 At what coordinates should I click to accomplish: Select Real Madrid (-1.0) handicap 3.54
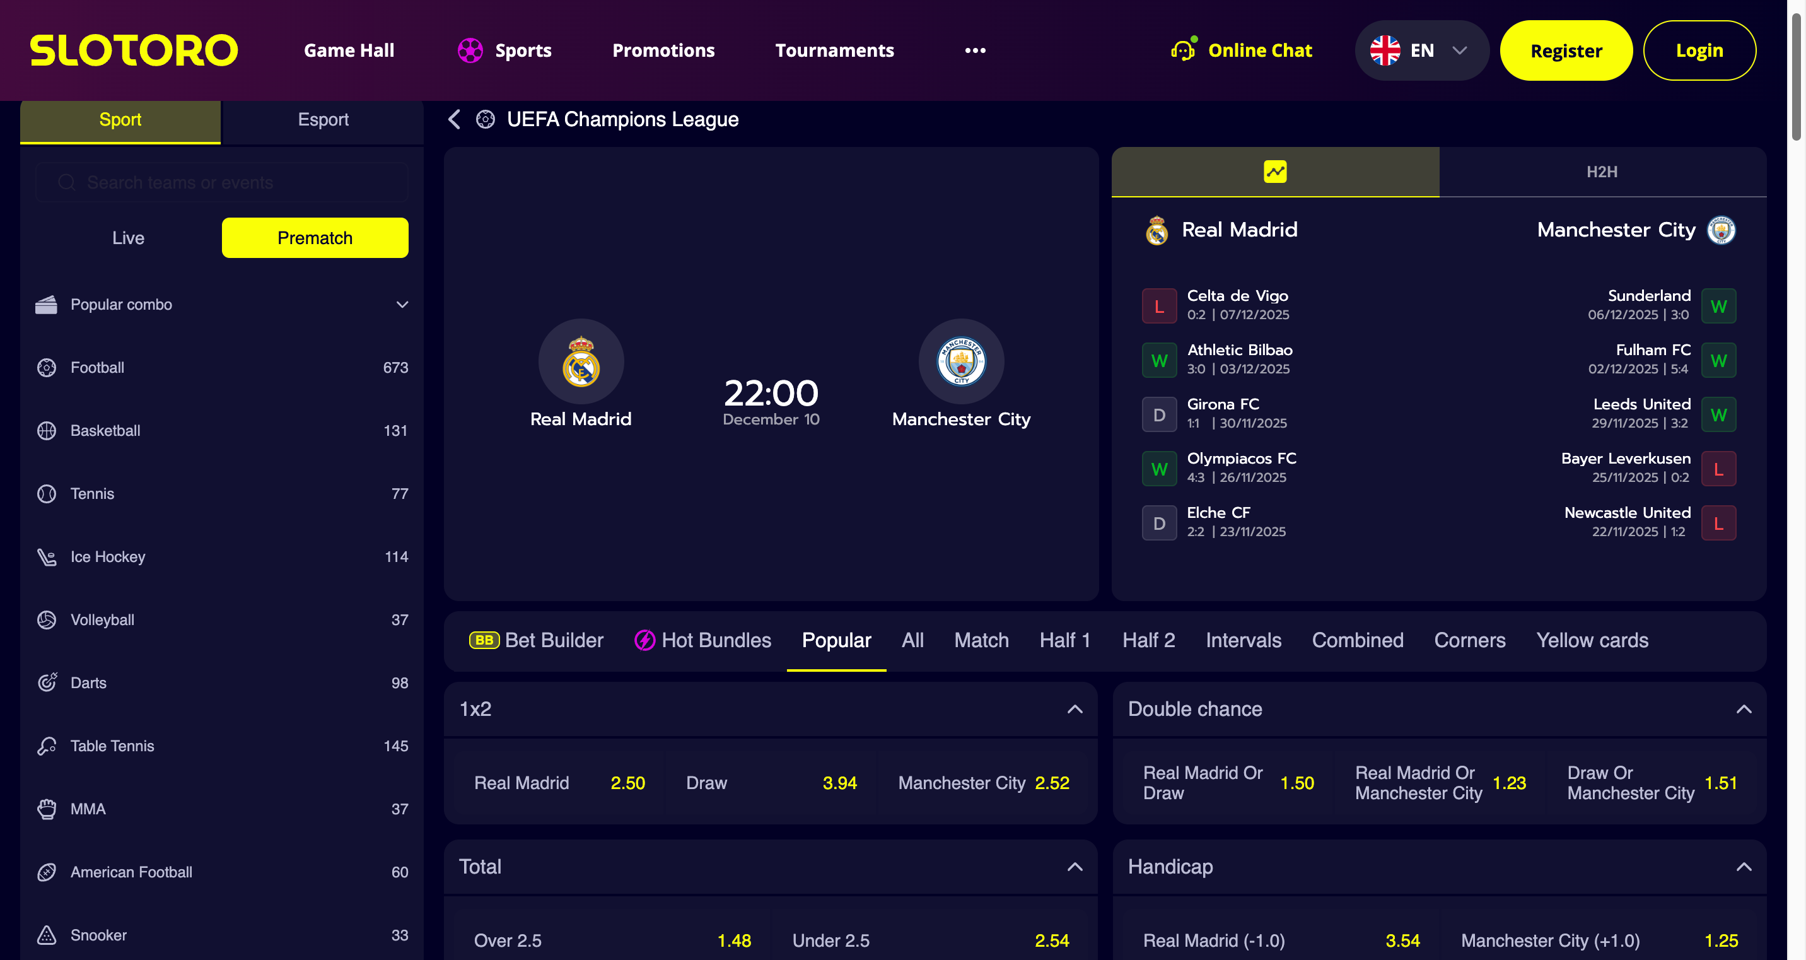[x=1281, y=940]
